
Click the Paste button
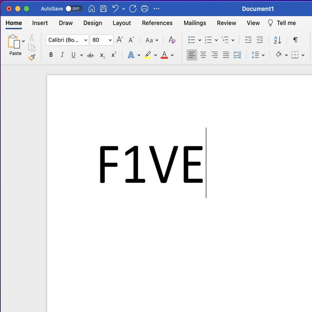[x=14, y=45]
